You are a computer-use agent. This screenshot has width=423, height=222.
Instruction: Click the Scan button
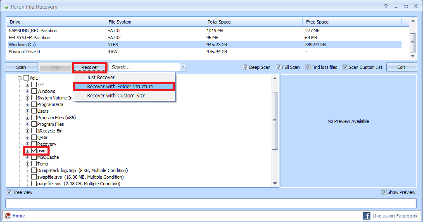[x=21, y=67]
